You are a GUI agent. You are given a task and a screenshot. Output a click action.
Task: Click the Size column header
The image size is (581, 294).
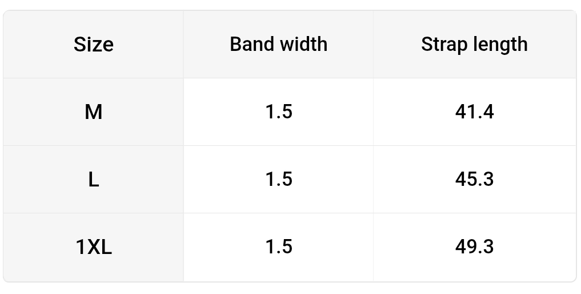pos(94,45)
